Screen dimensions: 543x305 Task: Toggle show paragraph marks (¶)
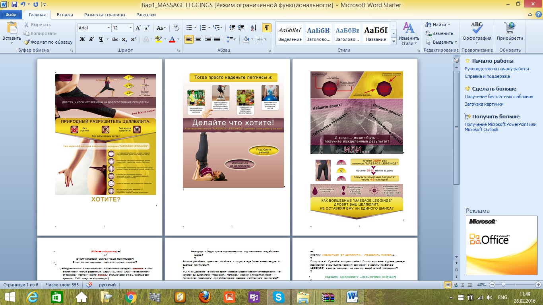(x=267, y=28)
